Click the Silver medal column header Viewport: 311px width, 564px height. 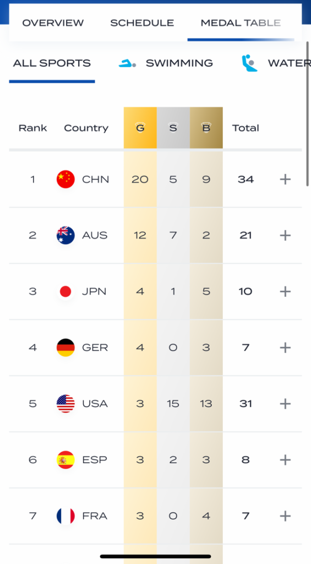tap(173, 128)
